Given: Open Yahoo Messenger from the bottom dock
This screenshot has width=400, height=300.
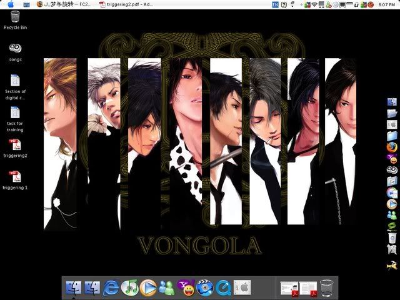Looking at the screenshot, I should click(x=186, y=287).
